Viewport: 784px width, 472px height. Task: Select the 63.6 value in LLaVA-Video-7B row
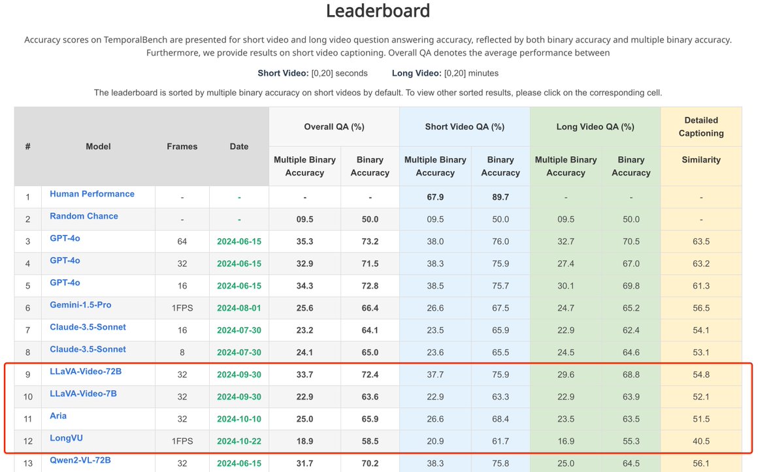coord(370,397)
